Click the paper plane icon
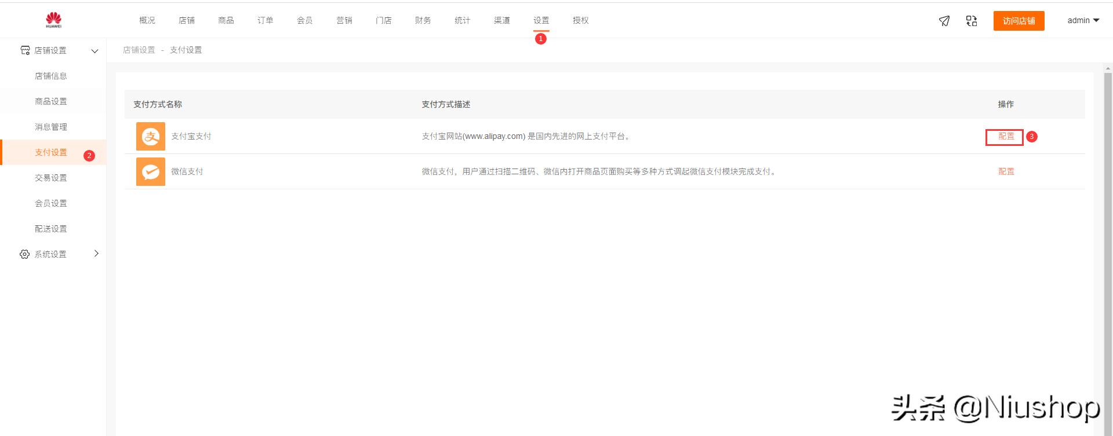Screen dimensions: 1113x436 click(x=944, y=21)
